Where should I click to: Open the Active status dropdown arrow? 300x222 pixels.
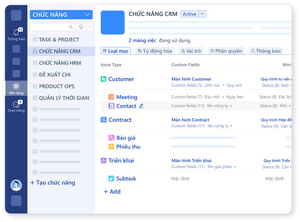pos(202,14)
